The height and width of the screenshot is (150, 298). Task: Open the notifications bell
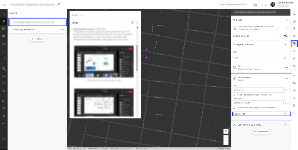coord(255,4)
